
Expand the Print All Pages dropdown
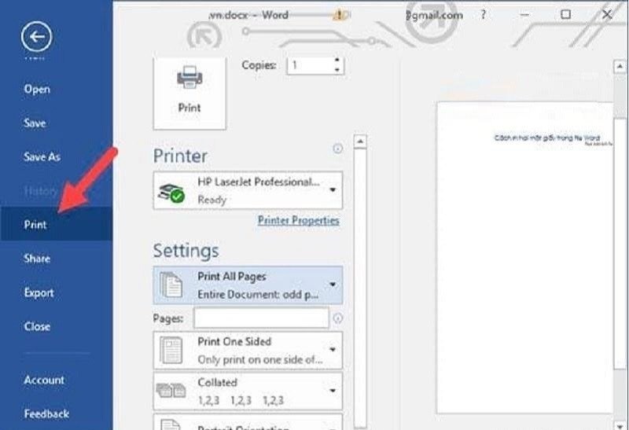click(333, 285)
